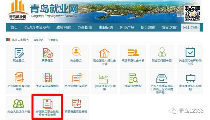Viewport: 210px width, 120px height.
Task: Open the 失业登记 service icon
Action: click(x=76, y=52)
